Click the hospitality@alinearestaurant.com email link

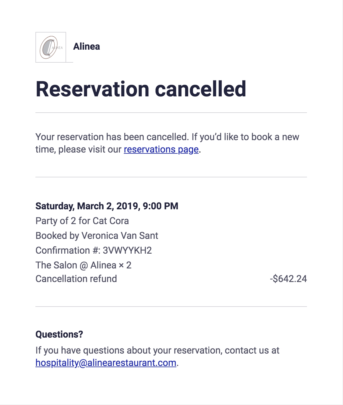pos(106,363)
